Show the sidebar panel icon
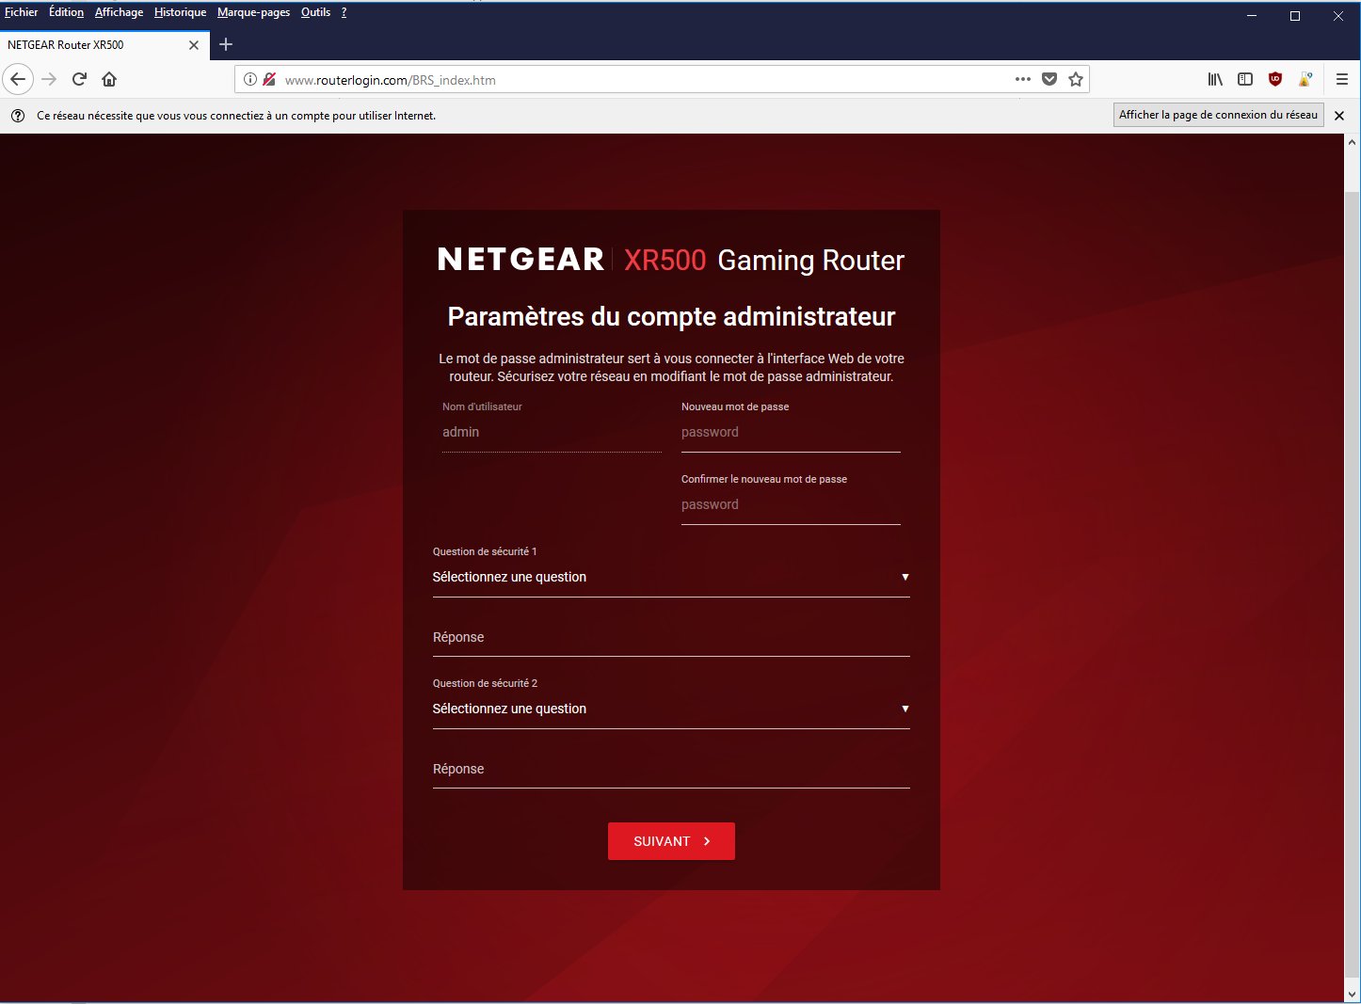The image size is (1361, 1004). point(1245,80)
